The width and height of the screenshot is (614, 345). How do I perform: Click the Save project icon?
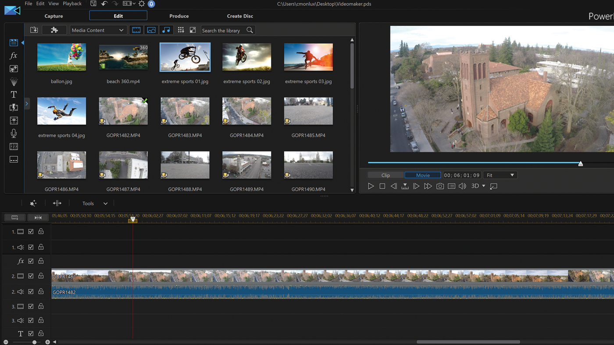click(x=93, y=4)
